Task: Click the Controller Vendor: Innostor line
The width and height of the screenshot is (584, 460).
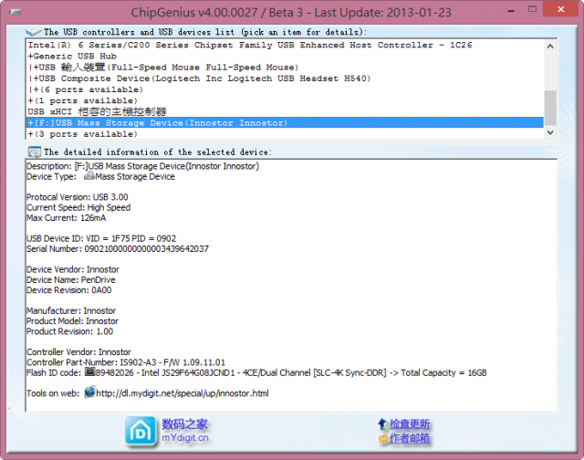Action: pos(79,352)
